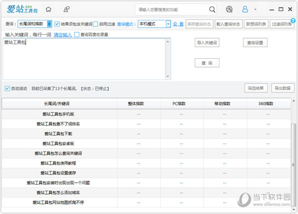This screenshot has height=214, width=298.
Task: Select row 爱站工具包怎么添加域名
Action: pos(146,193)
